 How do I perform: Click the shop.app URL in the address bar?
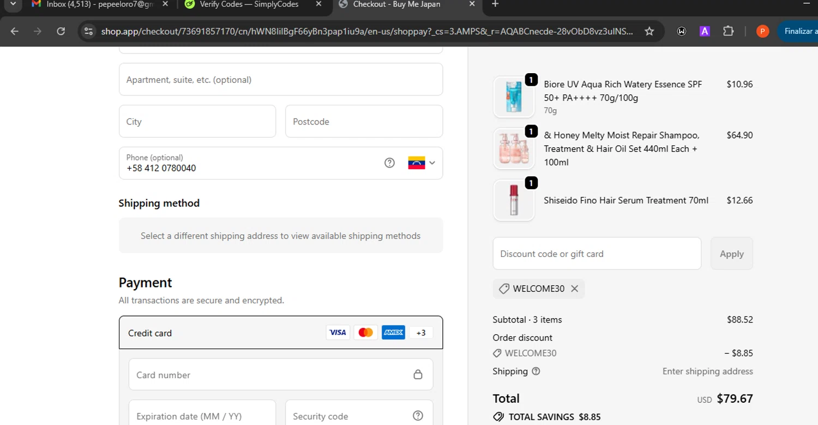click(367, 32)
